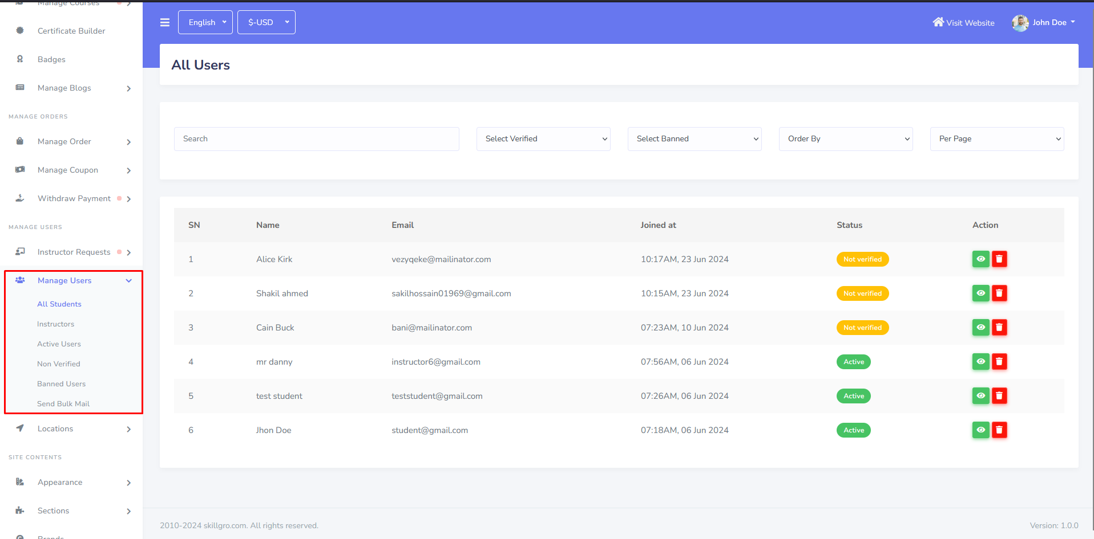Open Non Verified submenu item
This screenshot has width=1094, height=539.
click(59, 364)
